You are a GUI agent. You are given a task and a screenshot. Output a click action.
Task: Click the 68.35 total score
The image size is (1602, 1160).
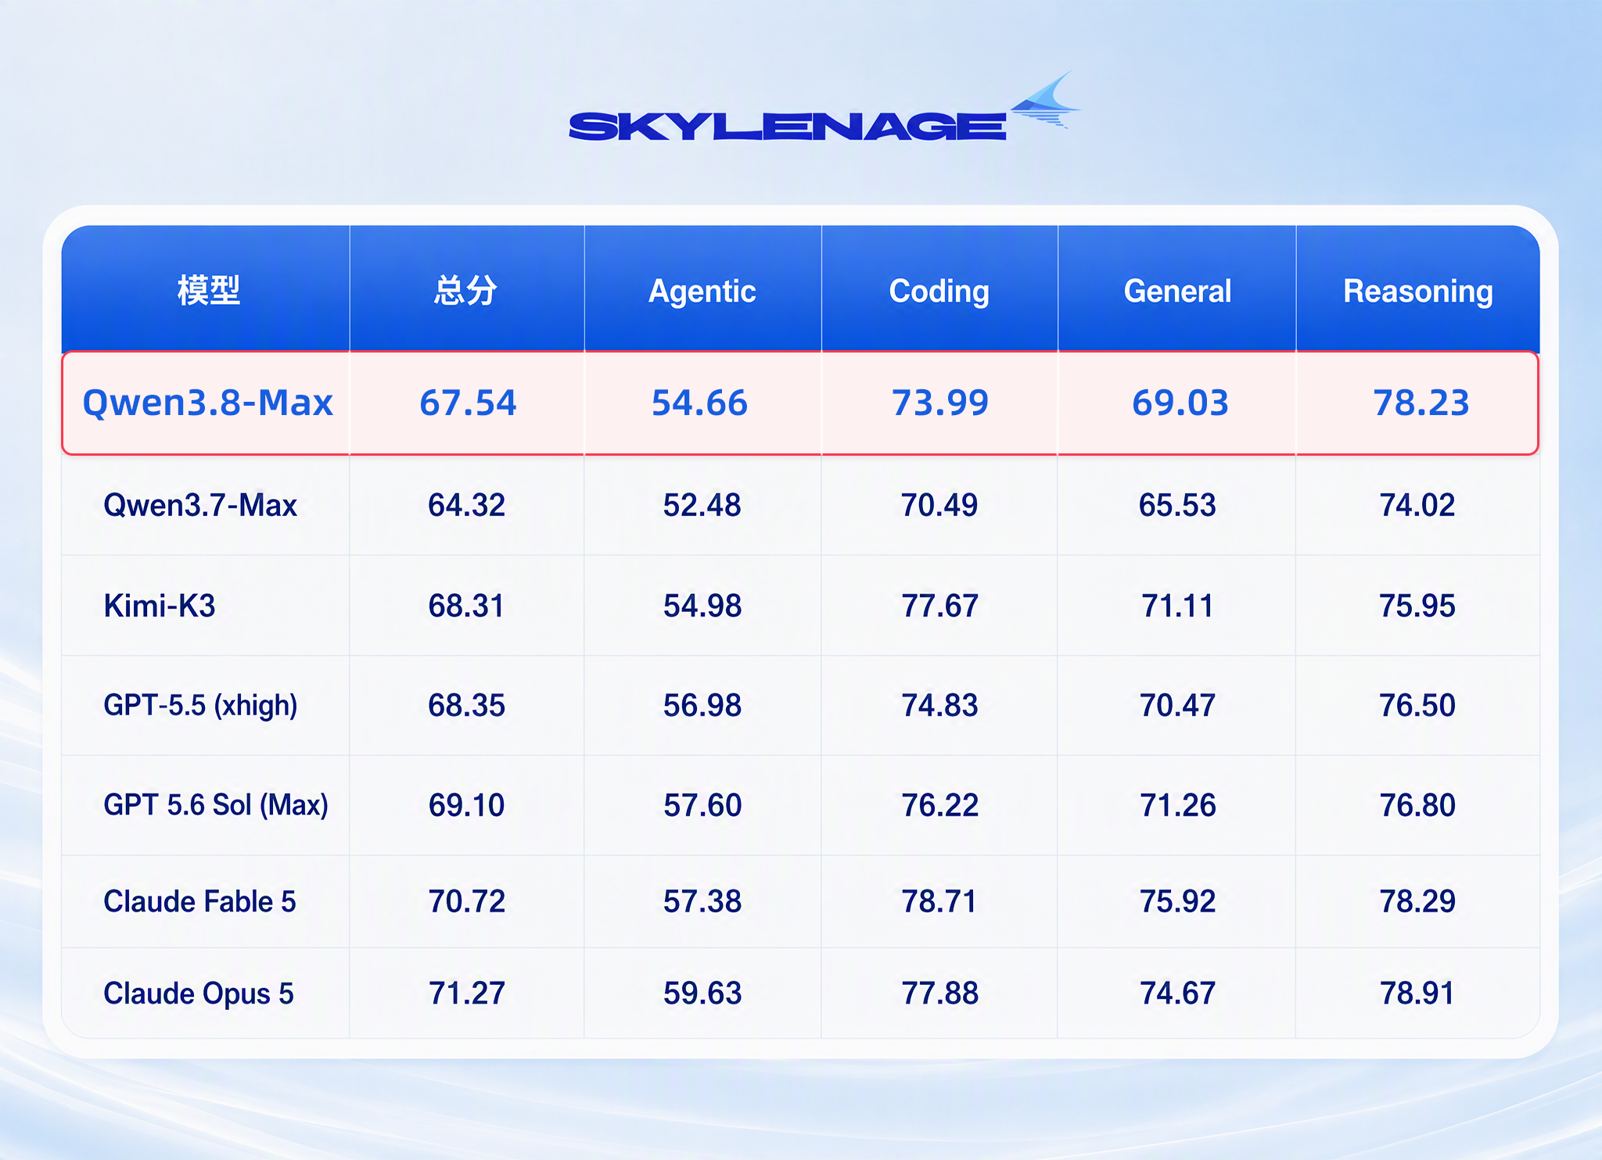(x=466, y=706)
